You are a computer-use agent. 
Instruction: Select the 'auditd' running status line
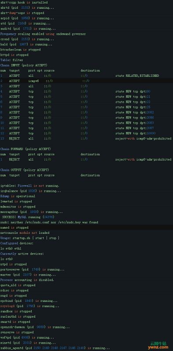[28, 29]
